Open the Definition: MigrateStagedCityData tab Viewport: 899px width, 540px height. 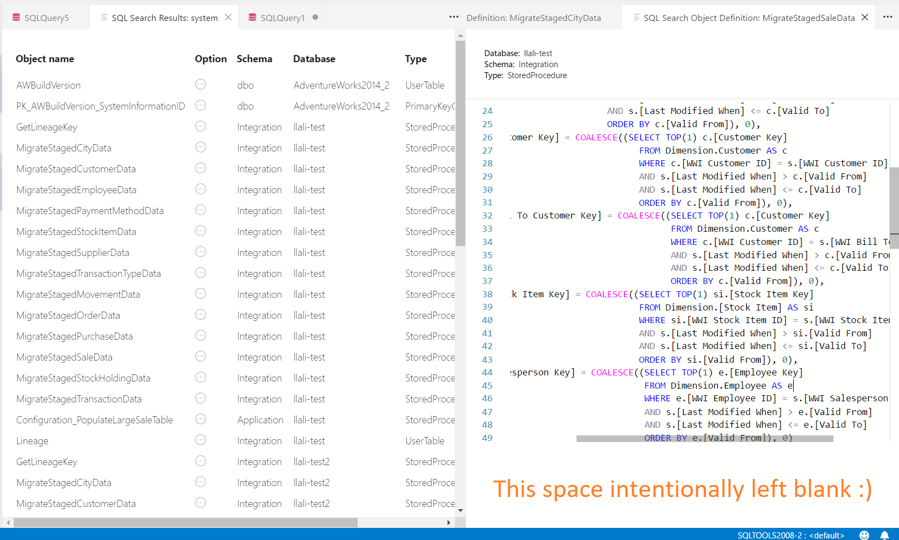click(534, 18)
